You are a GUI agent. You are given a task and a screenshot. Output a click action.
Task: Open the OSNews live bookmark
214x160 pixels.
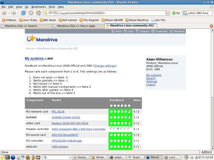9,20
